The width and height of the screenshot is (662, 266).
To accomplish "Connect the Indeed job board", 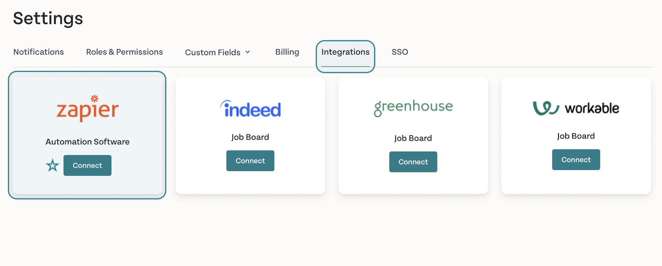I will (x=250, y=161).
